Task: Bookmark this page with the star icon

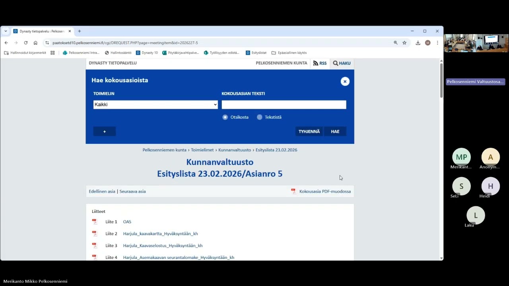Action: (404, 43)
